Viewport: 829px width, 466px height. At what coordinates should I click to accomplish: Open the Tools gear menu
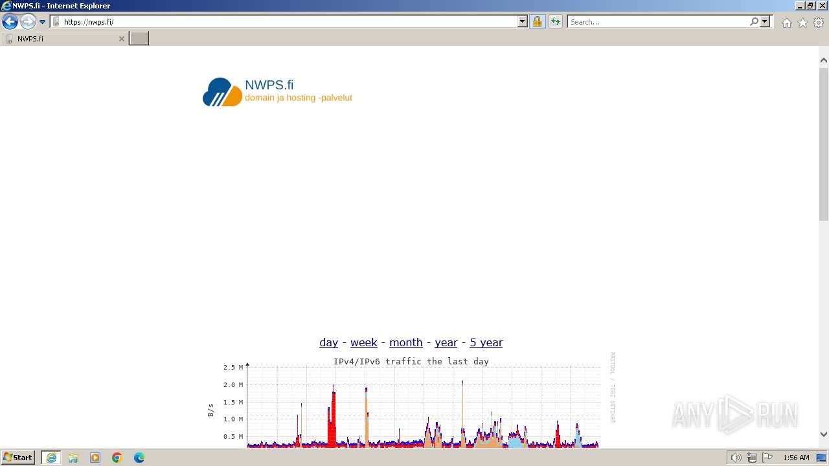click(x=819, y=23)
